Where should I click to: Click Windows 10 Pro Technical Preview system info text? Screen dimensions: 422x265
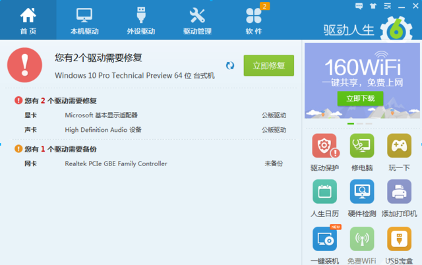point(135,76)
